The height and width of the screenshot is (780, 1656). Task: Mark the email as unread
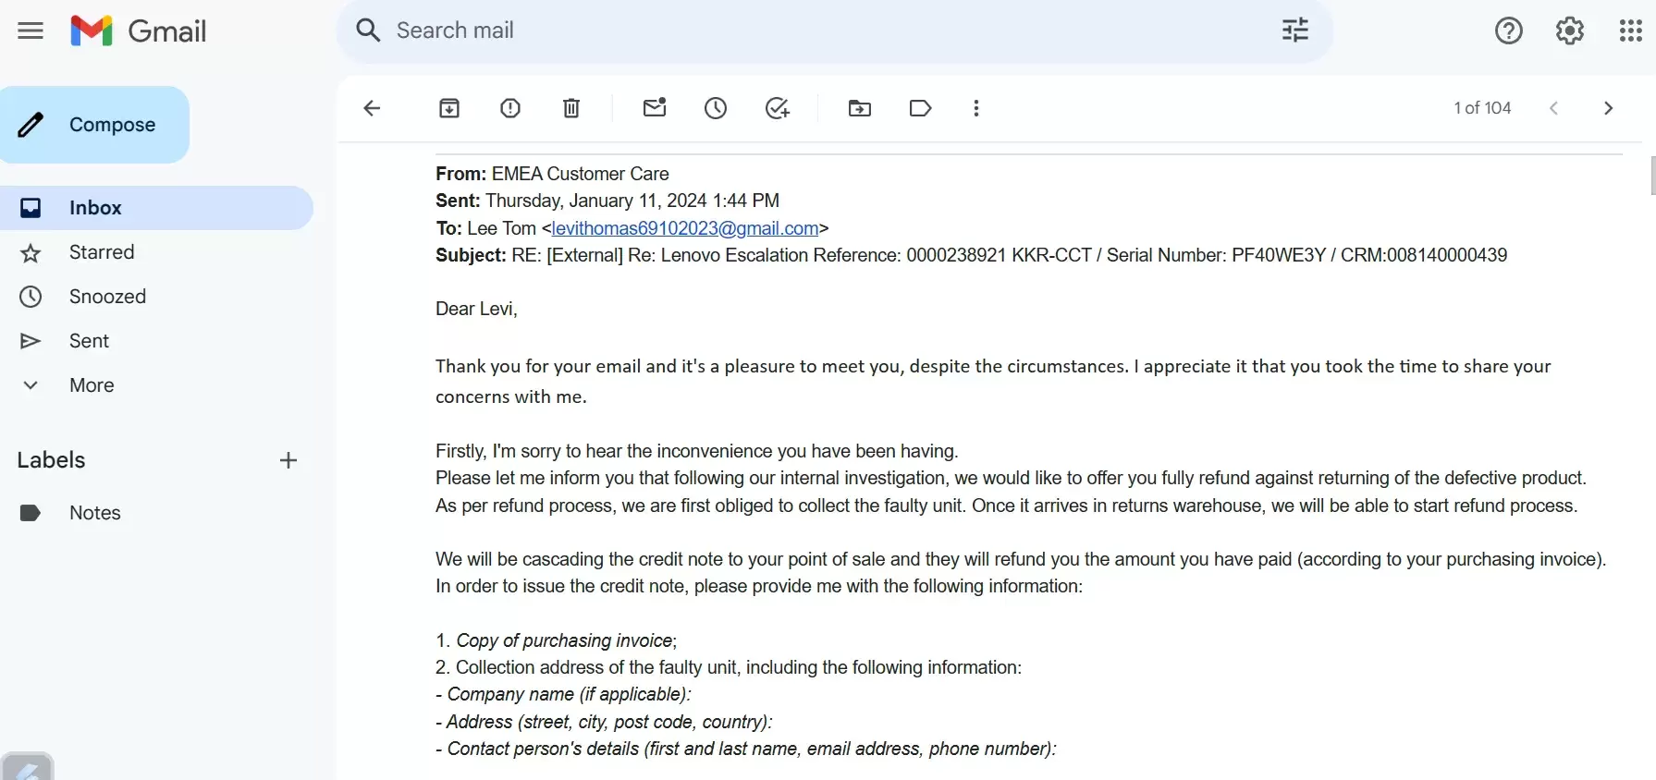[x=655, y=108]
